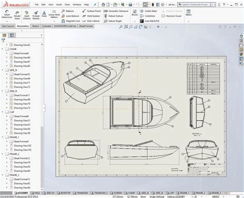244x198 pixels.
Task: Click the Search Community Forum field
Action: point(195,5)
